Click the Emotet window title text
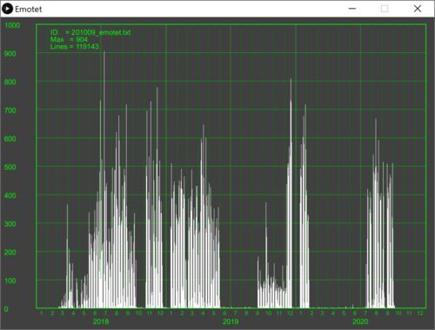The height and width of the screenshot is (330, 435). (x=29, y=10)
